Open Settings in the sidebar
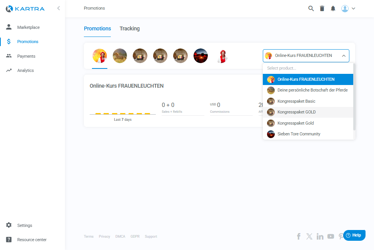This screenshot has width=374, height=250. 25,225
